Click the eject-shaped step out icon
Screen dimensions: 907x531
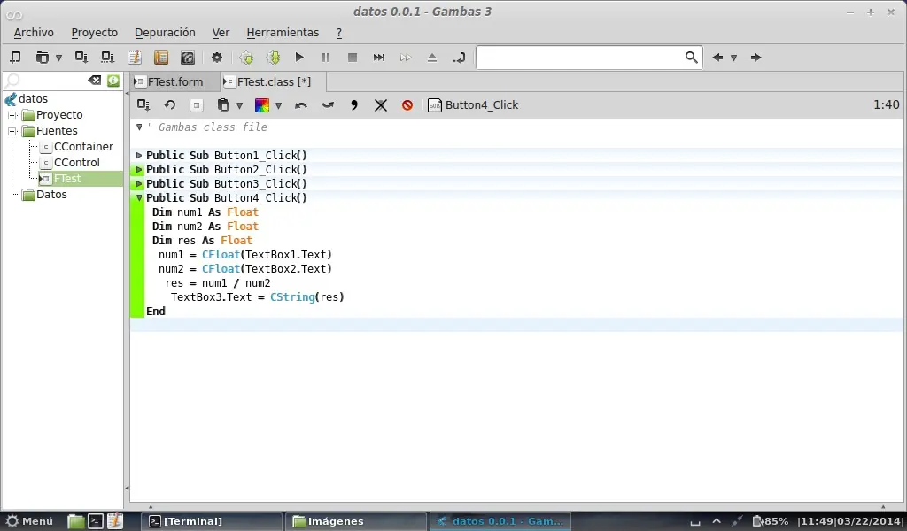point(432,58)
